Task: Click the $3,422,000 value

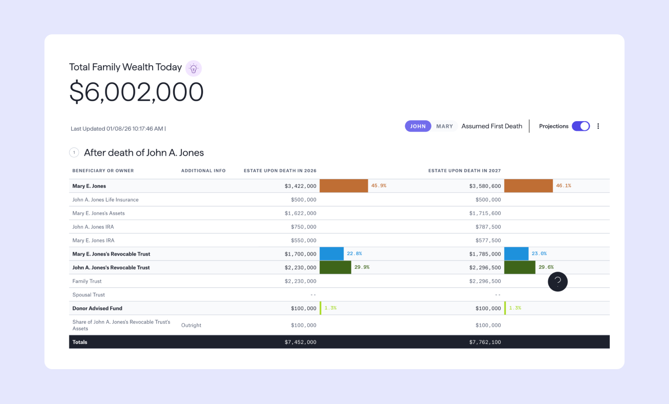Action: click(300, 186)
